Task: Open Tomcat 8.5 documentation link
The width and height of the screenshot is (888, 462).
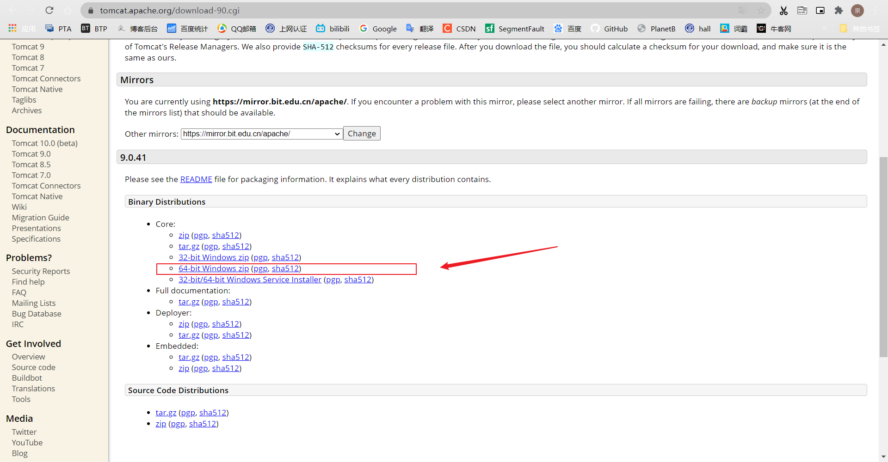Action: click(x=31, y=164)
